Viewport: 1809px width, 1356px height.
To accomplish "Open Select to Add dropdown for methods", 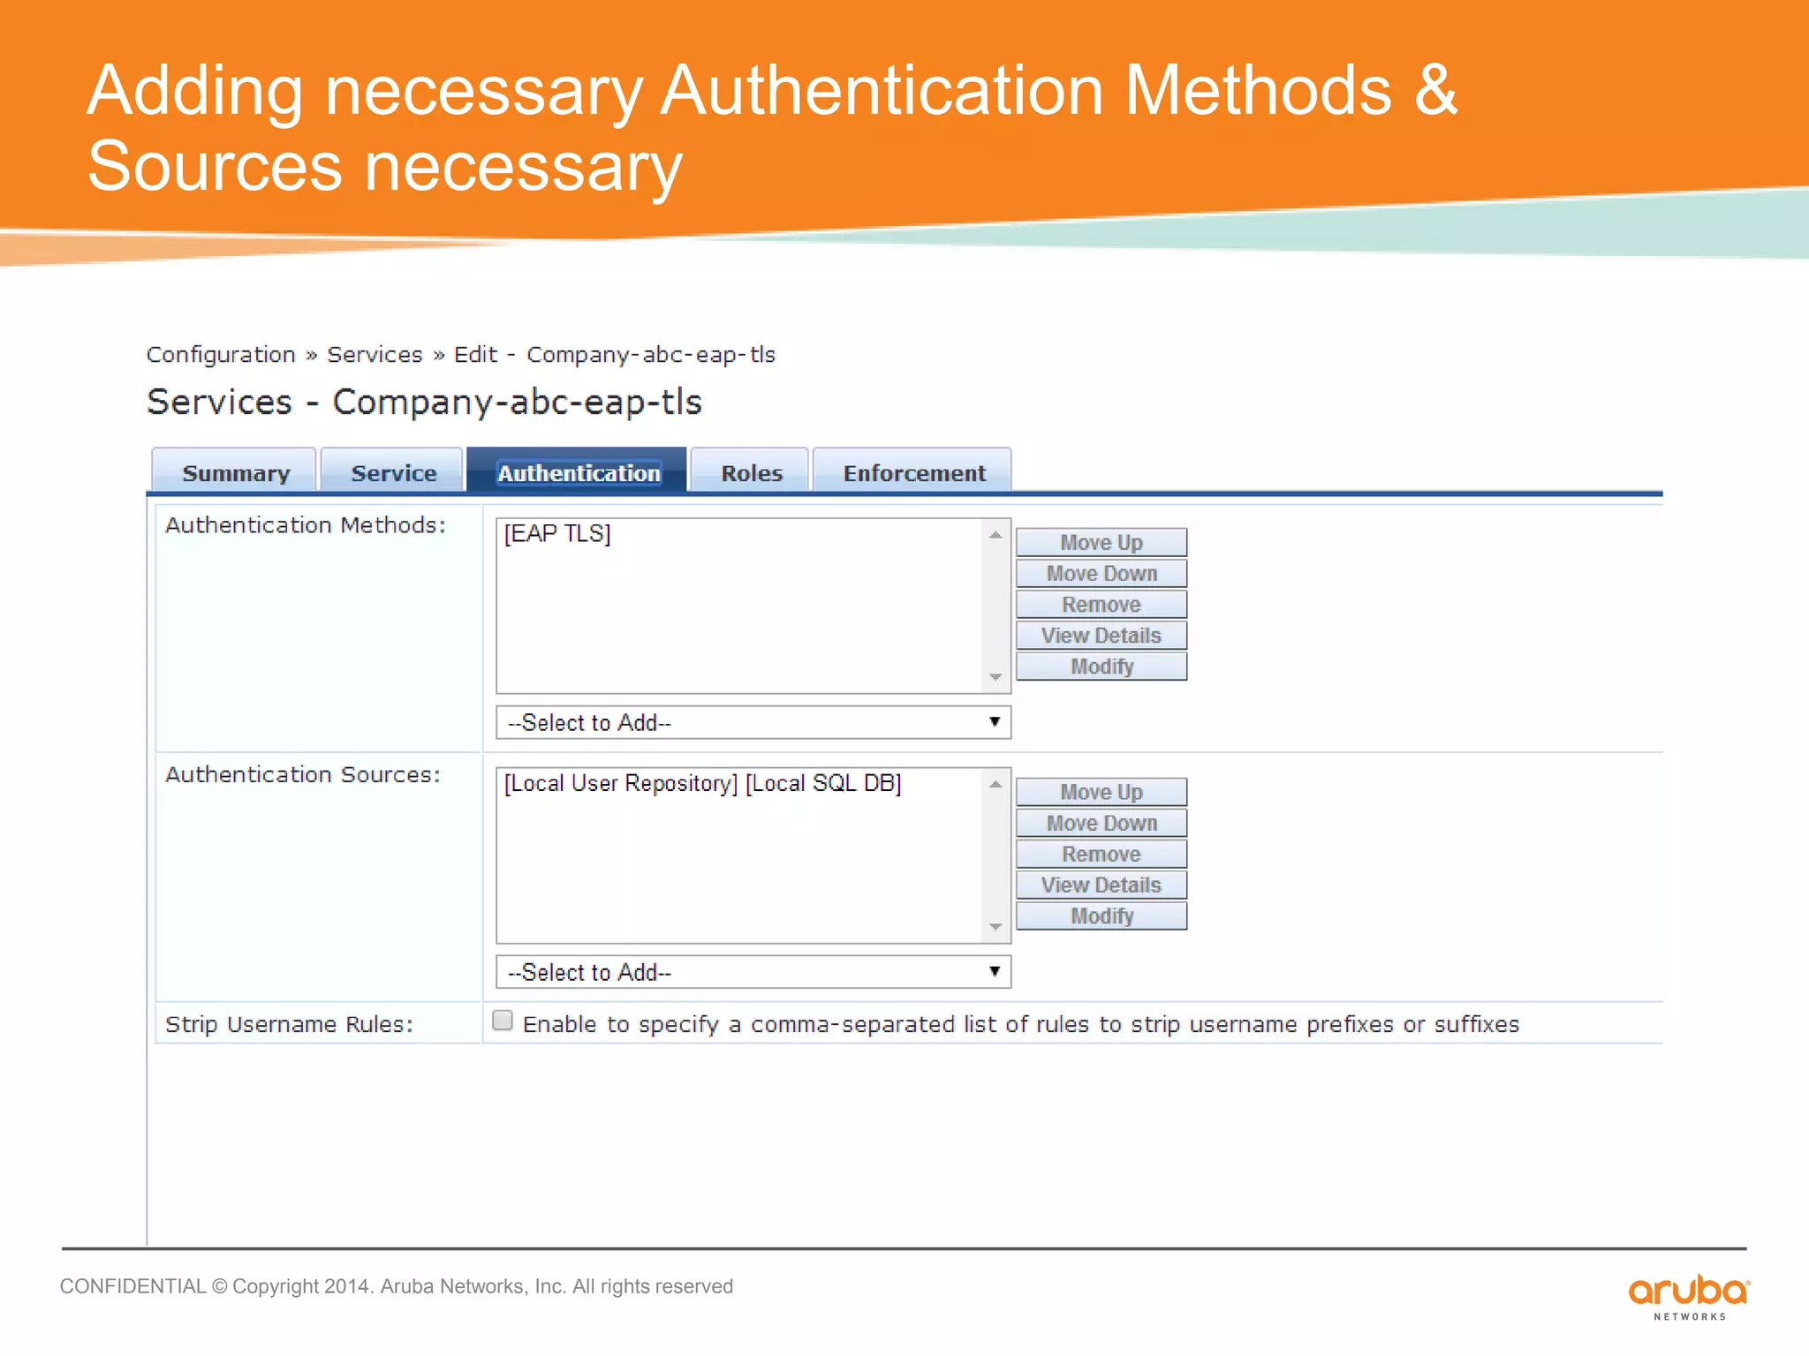I will (x=753, y=722).
